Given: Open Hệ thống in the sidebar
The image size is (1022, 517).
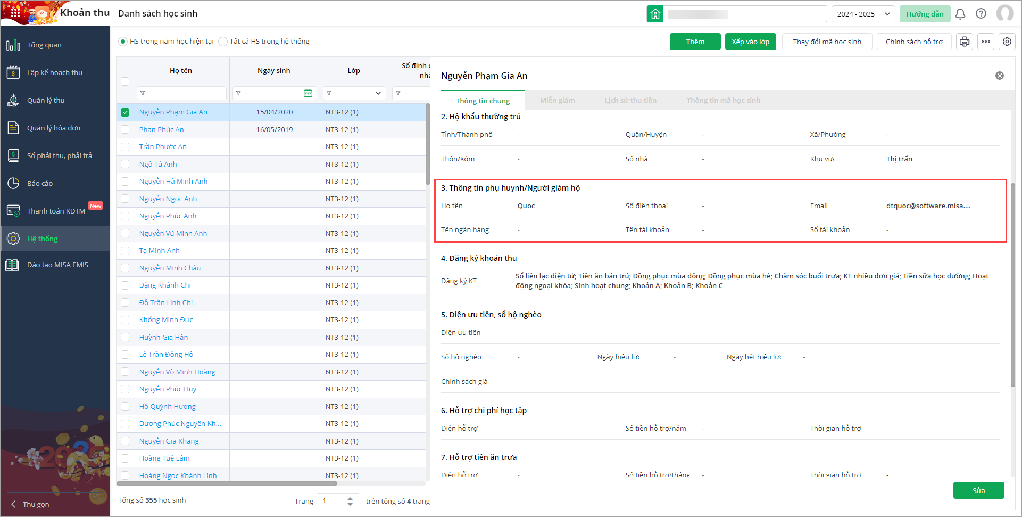Looking at the screenshot, I should (55, 239).
